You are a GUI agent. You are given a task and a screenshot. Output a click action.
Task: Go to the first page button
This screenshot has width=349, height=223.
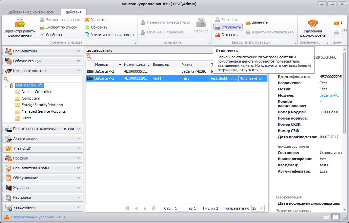(127, 208)
